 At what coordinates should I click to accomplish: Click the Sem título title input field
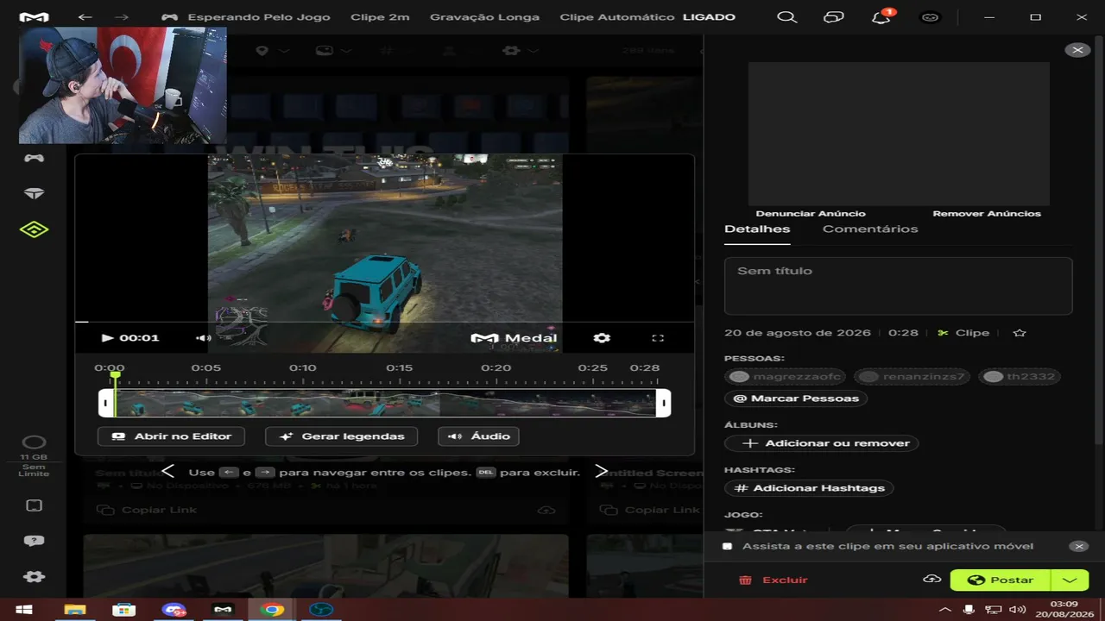pyautogui.click(x=898, y=285)
